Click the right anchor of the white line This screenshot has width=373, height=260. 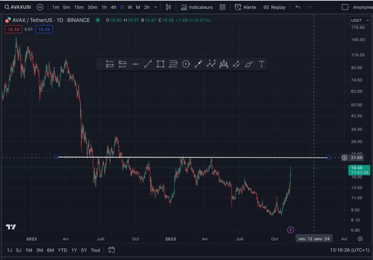click(x=329, y=158)
